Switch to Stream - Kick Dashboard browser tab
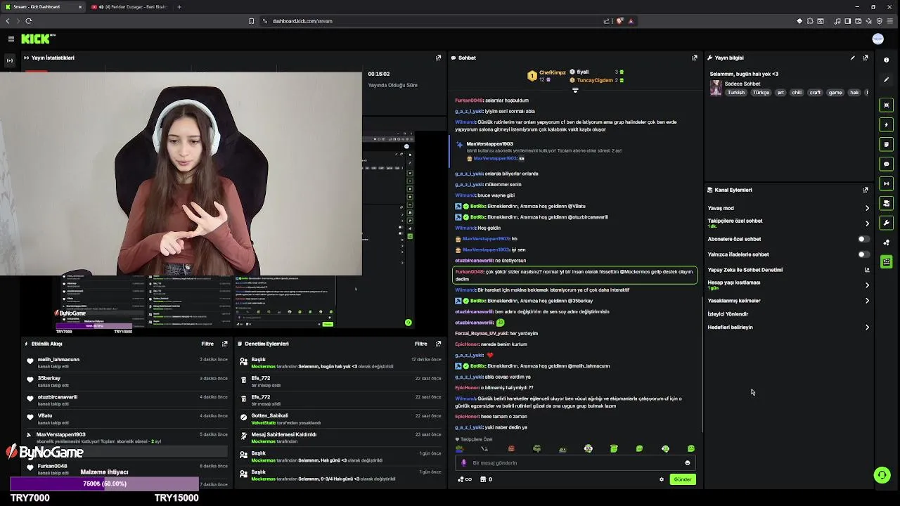 click(x=42, y=7)
